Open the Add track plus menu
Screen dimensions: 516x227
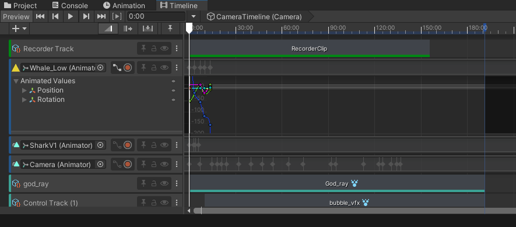20,29
